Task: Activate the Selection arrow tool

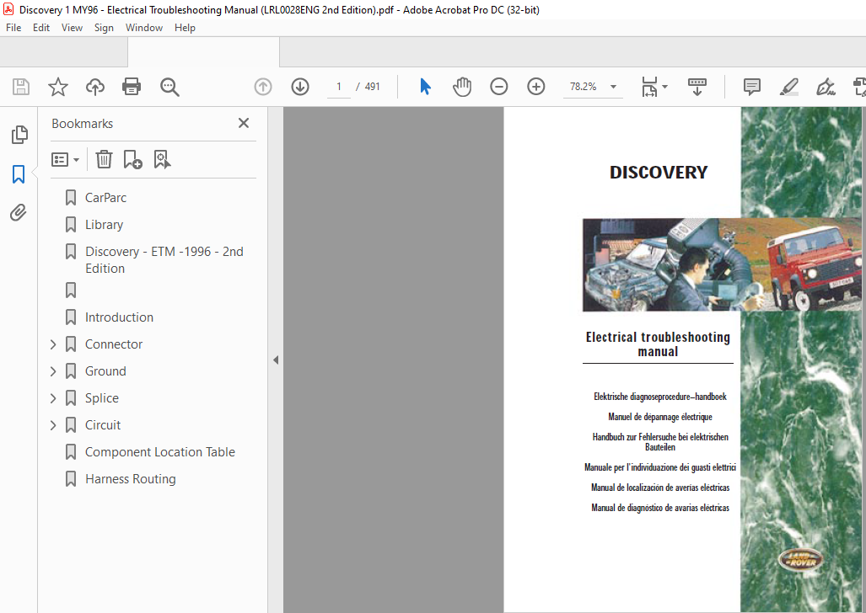Action: 425,87
